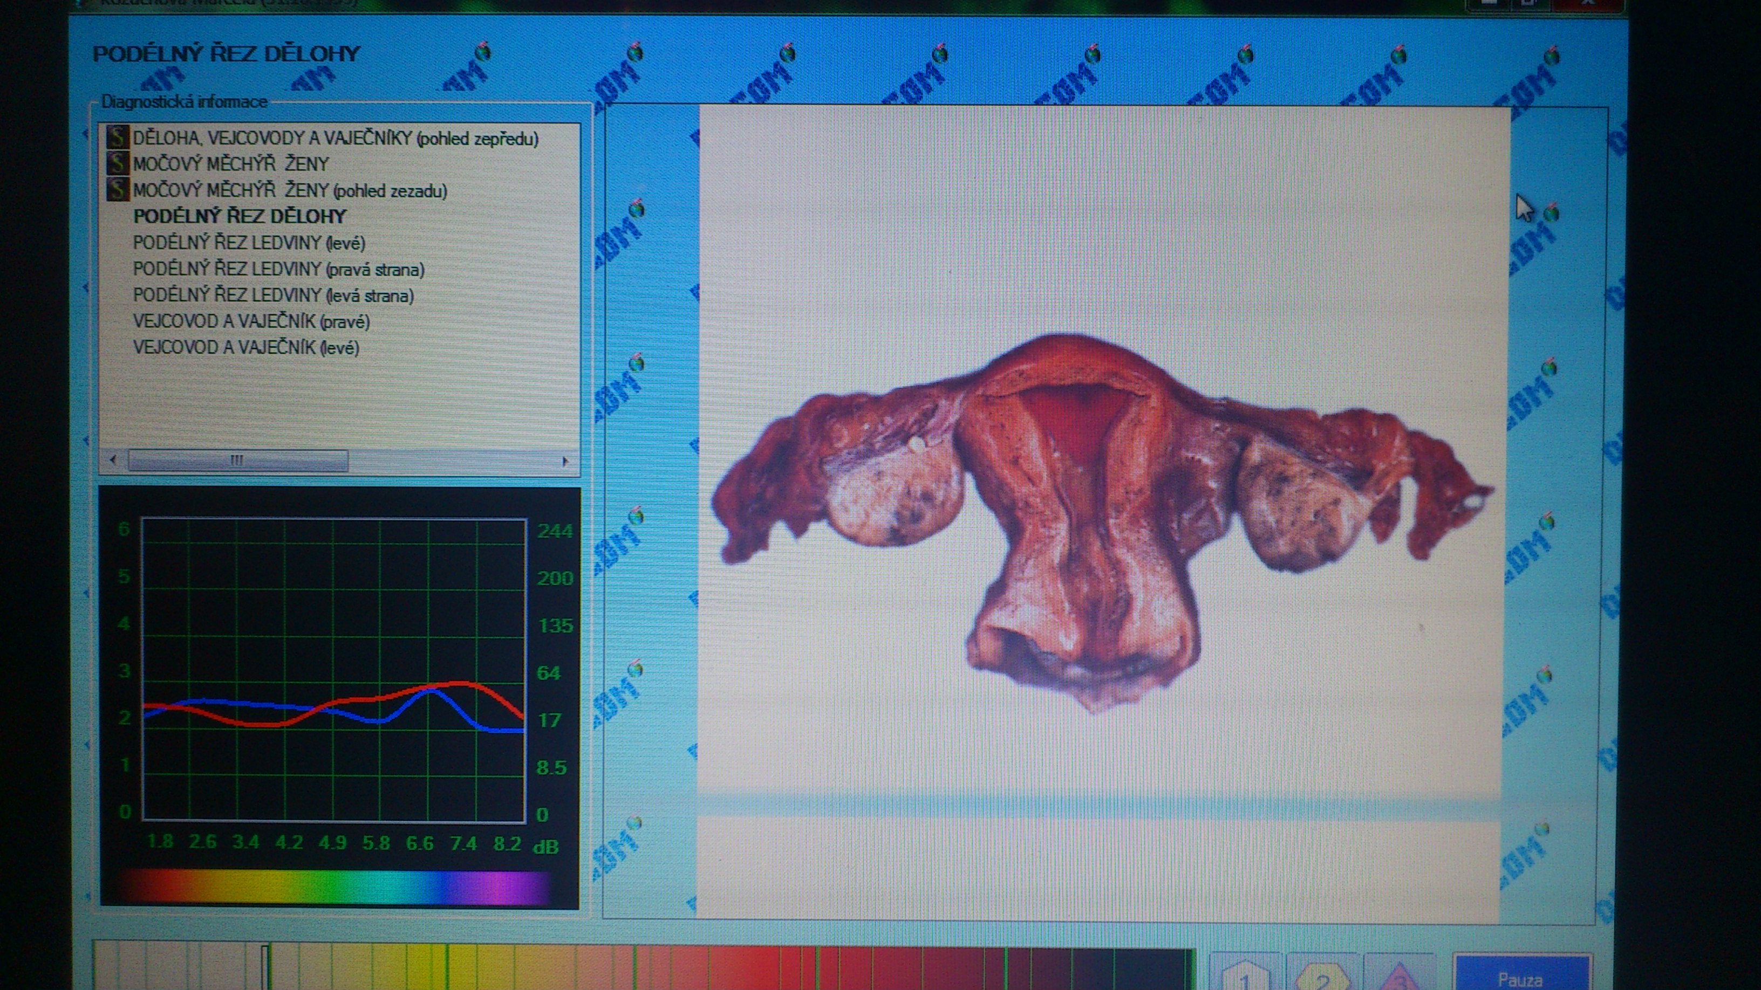This screenshot has width=1761, height=990.
Task: Select VEJCOVOD A VAJEČNÍK (pravé) entry
Action: (251, 321)
